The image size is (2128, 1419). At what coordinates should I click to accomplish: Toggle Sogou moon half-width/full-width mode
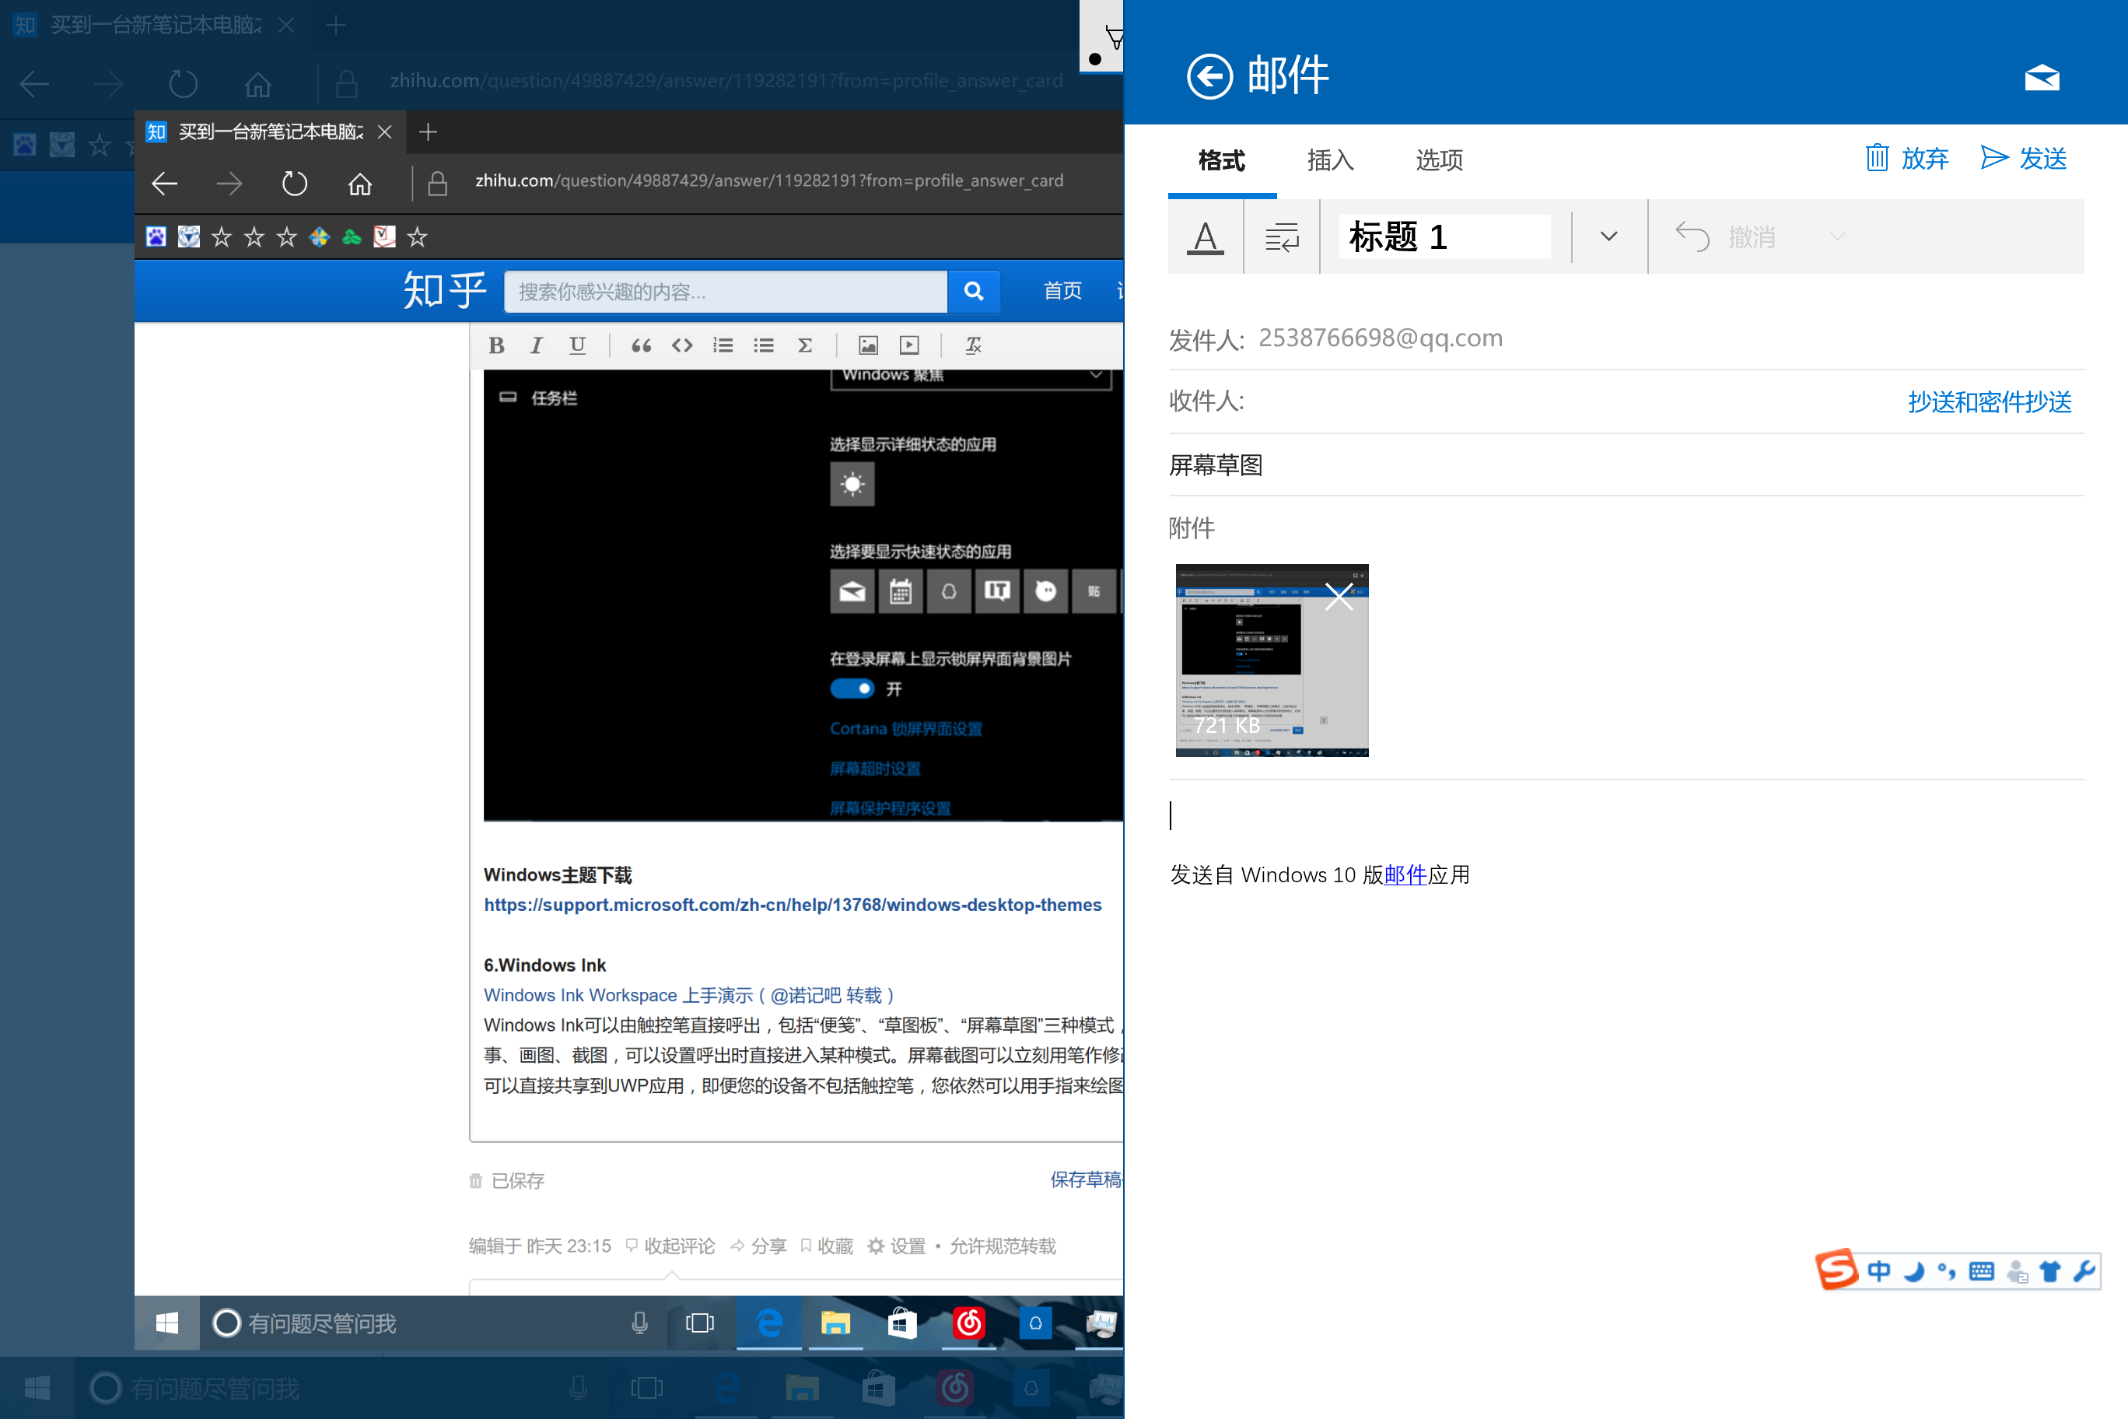pos(1913,1271)
